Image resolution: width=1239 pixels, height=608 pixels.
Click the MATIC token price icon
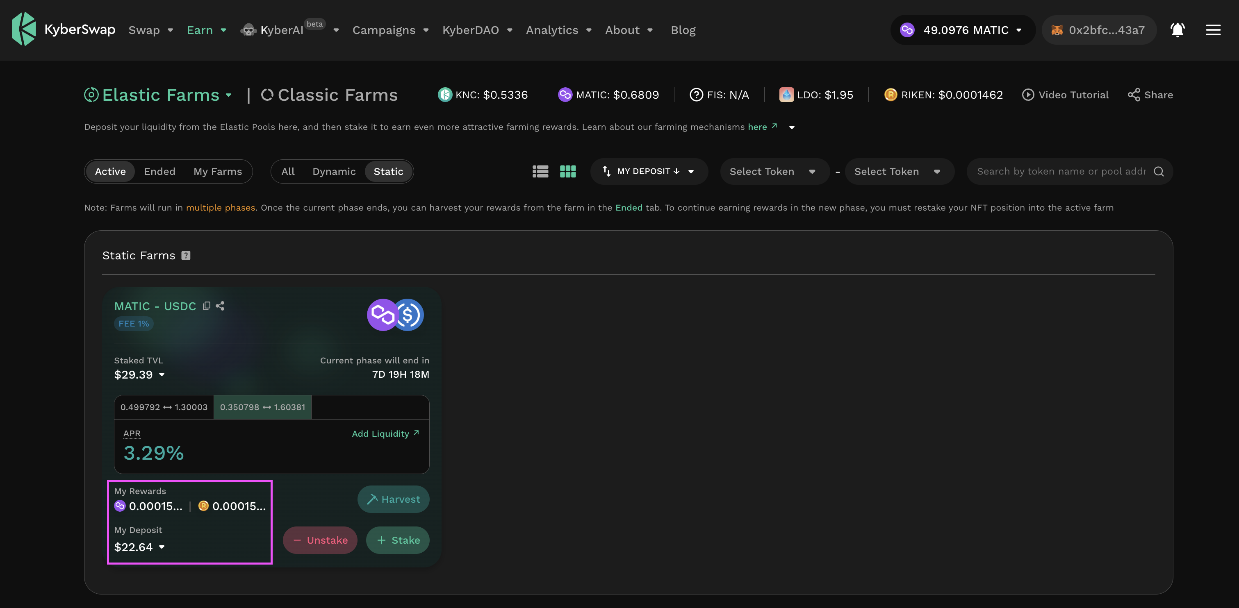(x=565, y=95)
